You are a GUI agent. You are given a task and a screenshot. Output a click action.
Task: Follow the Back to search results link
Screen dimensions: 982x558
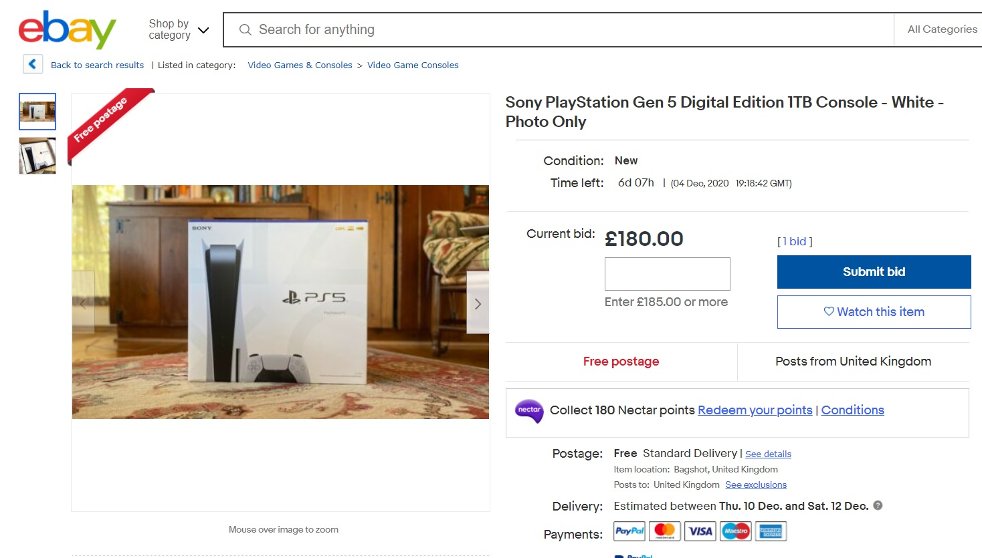pyautogui.click(x=97, y=65)
